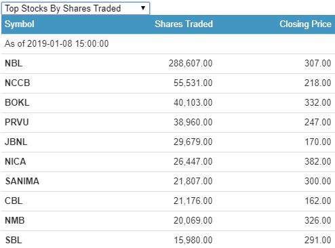Open the BOKL stock symbol link
The height and width of the screenshot is (248, 335).
(17, 102)
